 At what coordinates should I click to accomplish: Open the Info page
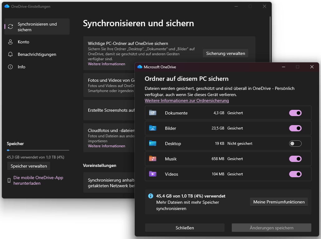(37, 67)
